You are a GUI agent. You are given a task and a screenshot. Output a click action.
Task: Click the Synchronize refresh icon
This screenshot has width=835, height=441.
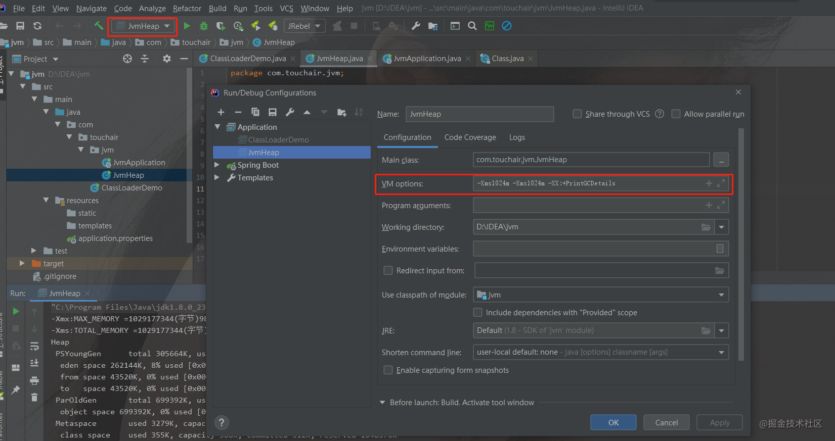click(x=37, y=26)
